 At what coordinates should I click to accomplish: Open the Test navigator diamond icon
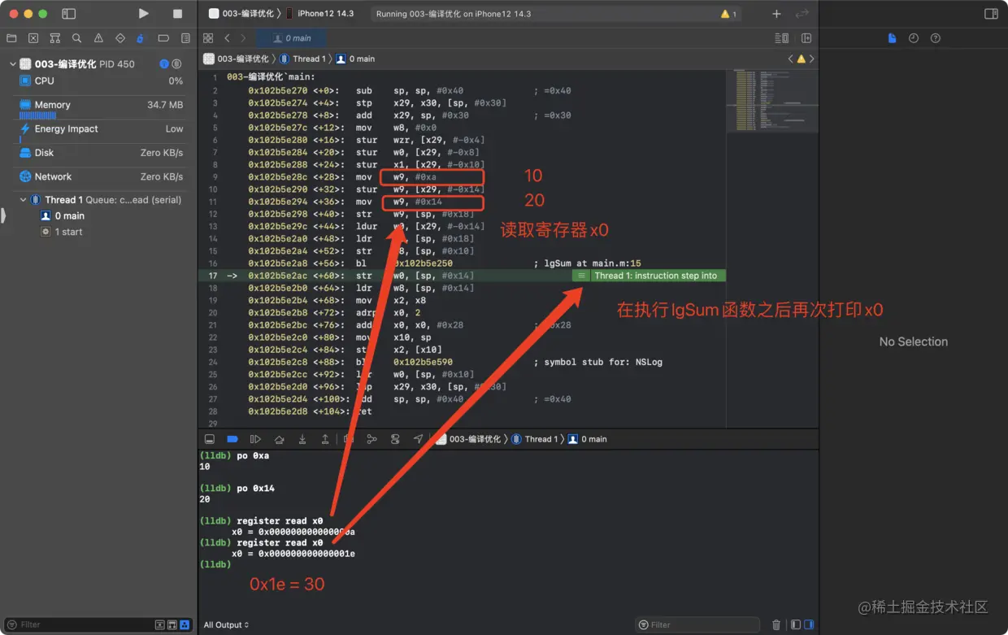pyautogui.click(x=120, y=38)
